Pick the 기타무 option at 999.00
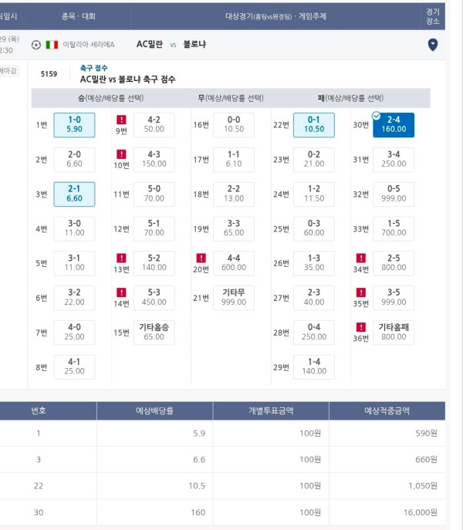 (234, 298)
